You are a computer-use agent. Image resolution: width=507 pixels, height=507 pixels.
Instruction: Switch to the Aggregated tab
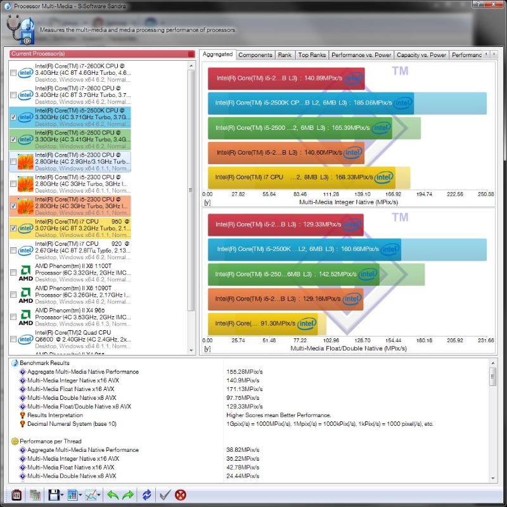[217, 55]
